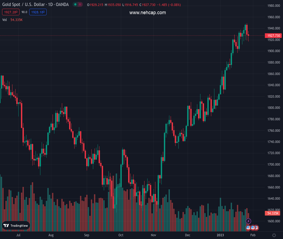
Task: Click the pink data mode indicator icon
Action: point(80,5)
